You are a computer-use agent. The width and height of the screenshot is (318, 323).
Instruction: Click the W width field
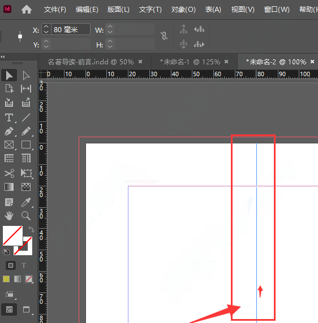point(135,29)
